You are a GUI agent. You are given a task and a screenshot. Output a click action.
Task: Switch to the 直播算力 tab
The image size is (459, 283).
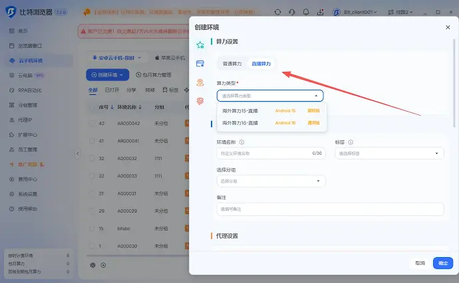coord(261,63)
